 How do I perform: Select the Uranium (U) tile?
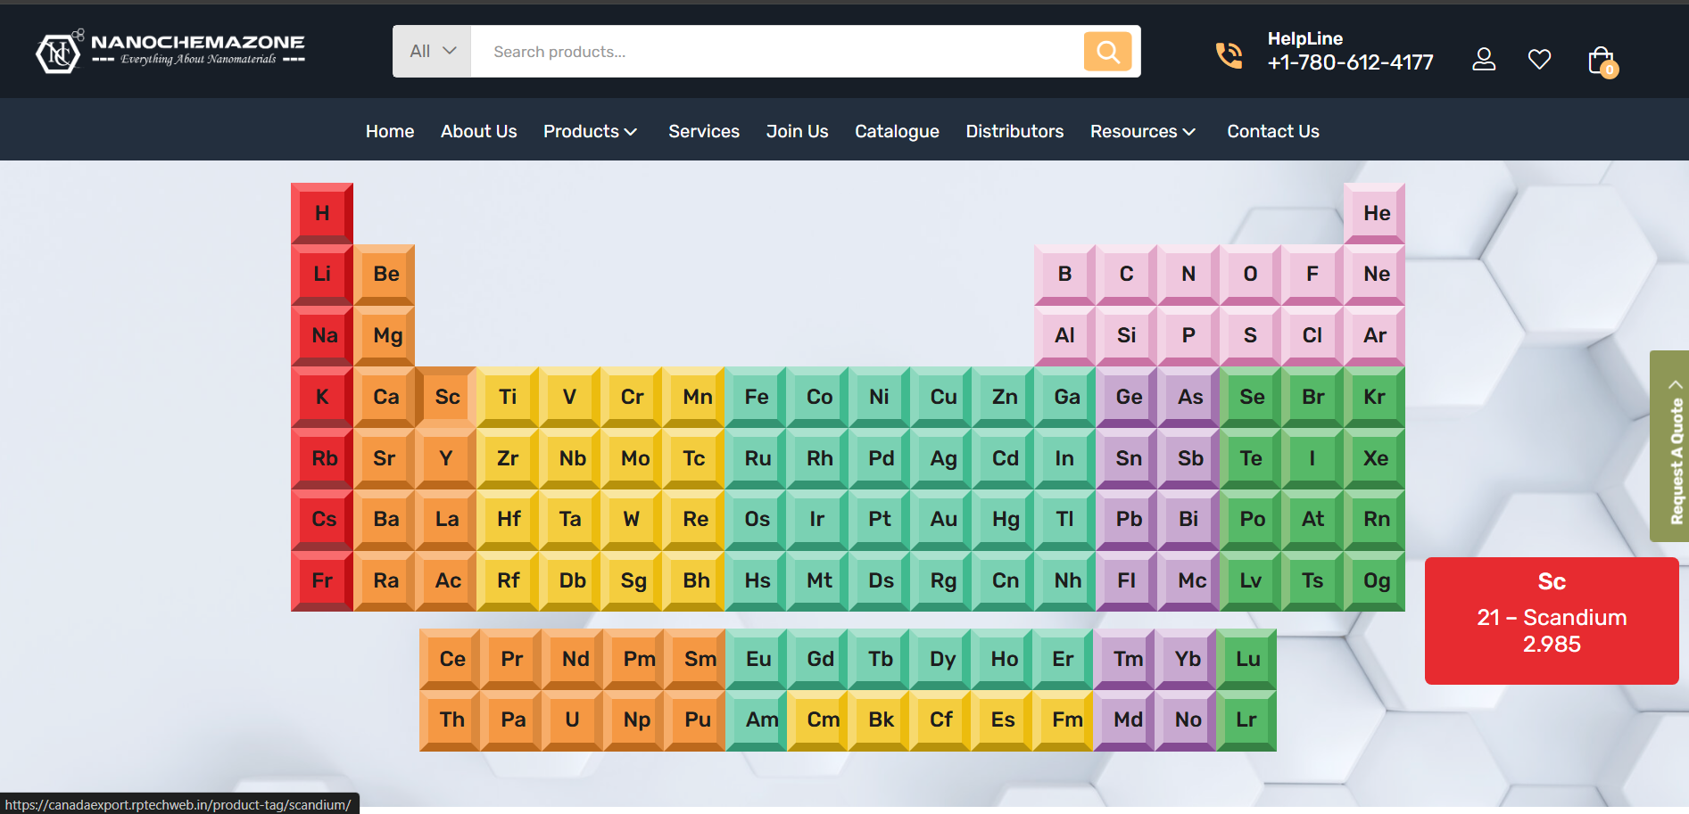tap(574, 720)
